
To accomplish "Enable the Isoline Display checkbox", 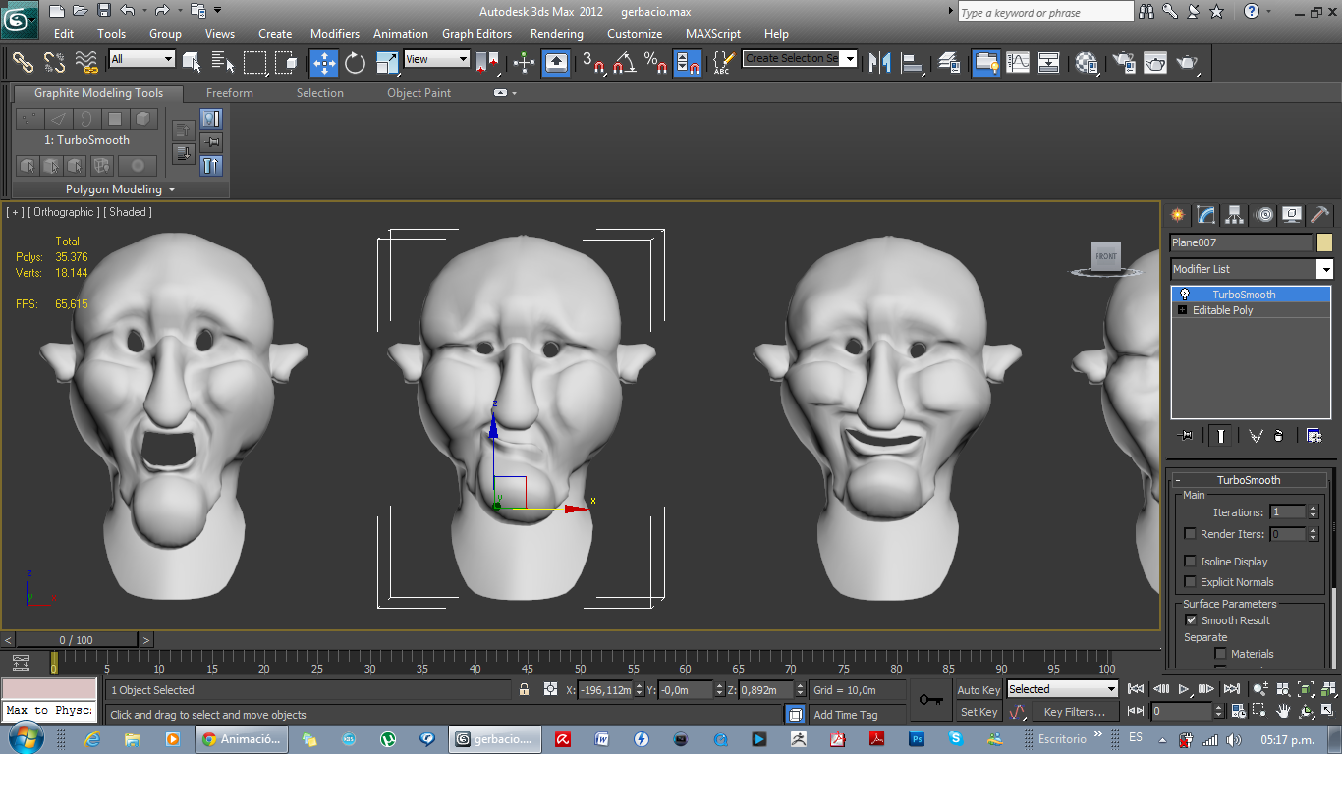I will click(x=1191, y=562).
